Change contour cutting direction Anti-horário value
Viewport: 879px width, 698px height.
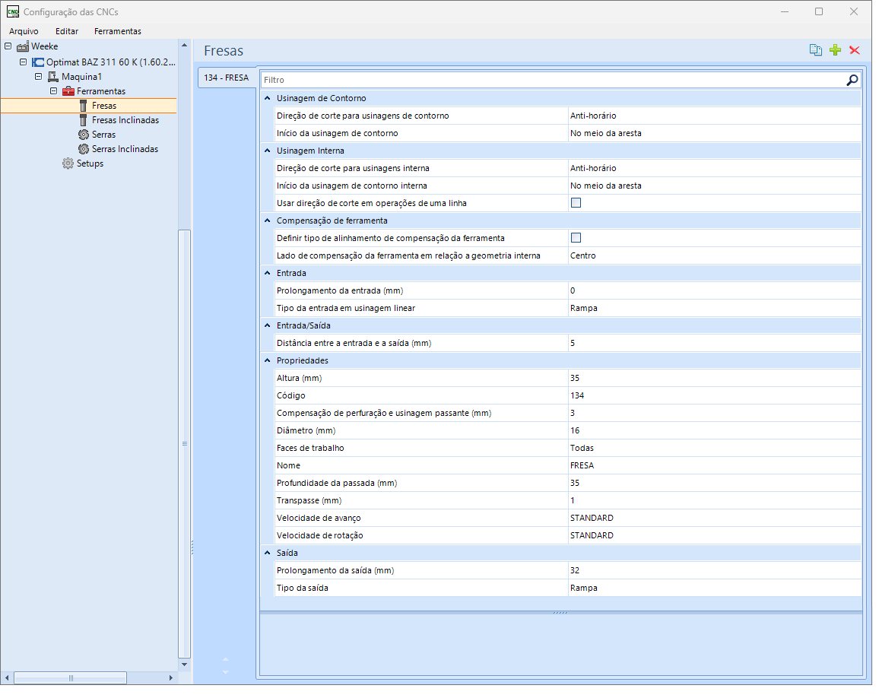715,116
